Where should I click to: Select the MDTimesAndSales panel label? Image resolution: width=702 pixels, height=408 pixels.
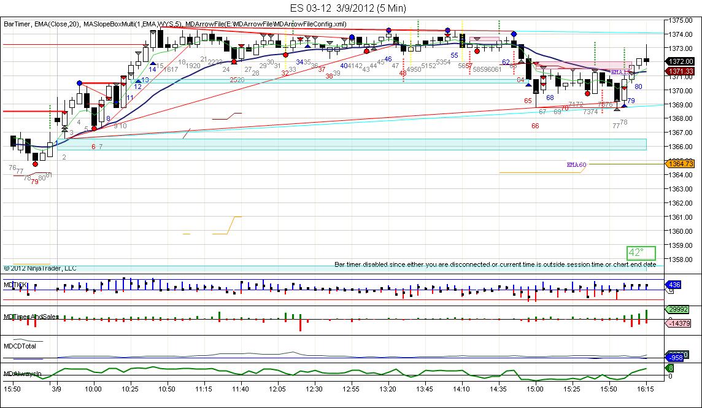(31, 317)
